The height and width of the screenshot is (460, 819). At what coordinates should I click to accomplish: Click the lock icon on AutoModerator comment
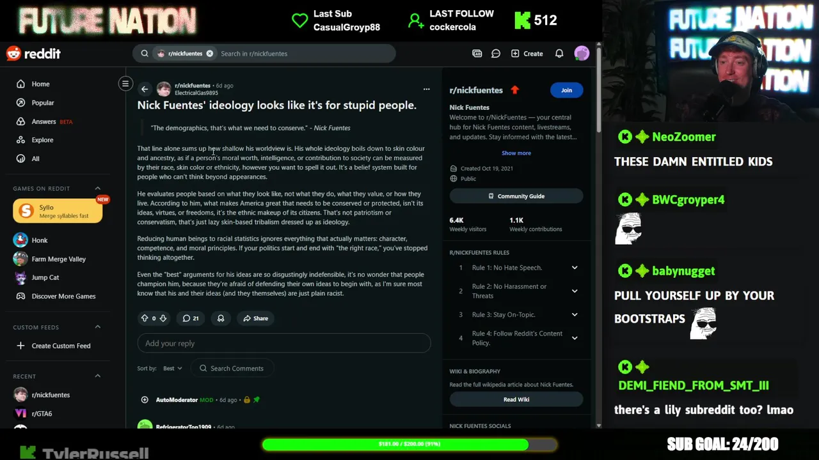247,400
